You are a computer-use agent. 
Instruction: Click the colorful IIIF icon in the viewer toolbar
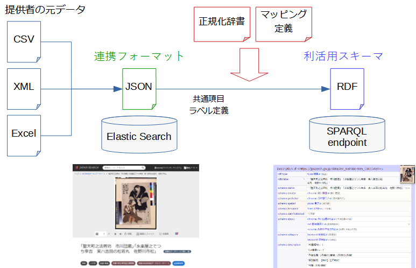(177, 234)
